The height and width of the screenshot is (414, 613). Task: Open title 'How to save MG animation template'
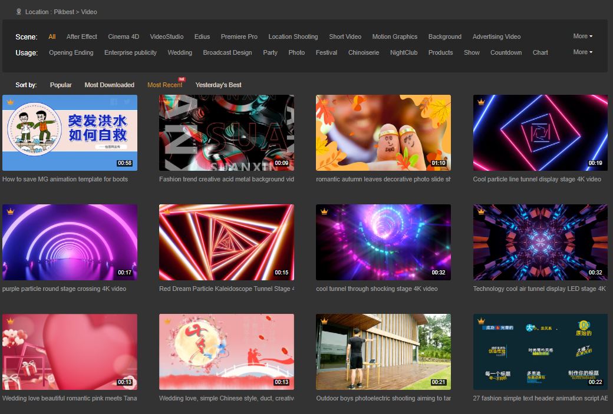[65, 179]
